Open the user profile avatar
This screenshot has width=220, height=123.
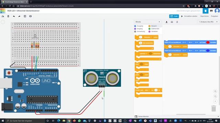[x=217, y=11]
